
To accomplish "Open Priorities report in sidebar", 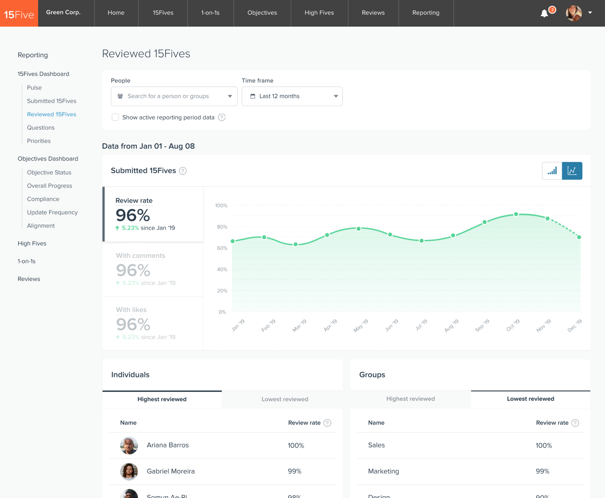I will coord(39,141).
